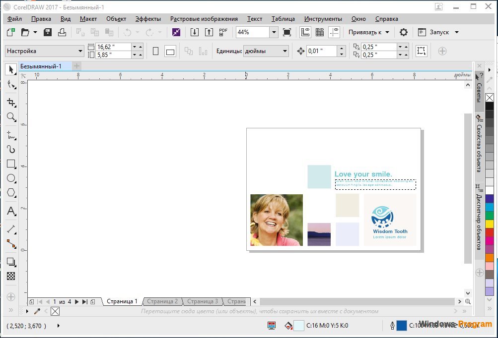Expand the Запуск dropdown arrow
Viewport: 498px width, 338px height.
(457, 32)
